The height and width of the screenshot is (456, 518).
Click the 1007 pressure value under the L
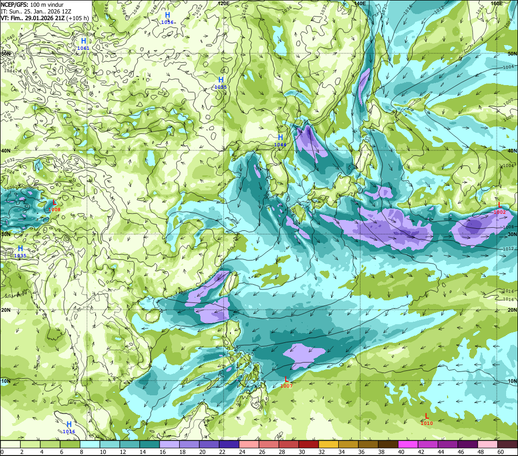286,386
